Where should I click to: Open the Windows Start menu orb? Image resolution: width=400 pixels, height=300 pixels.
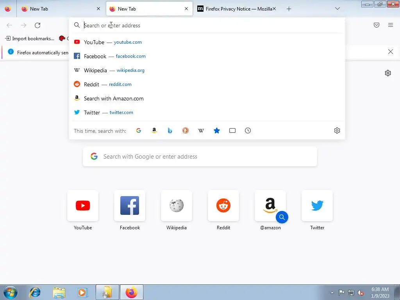[11, 292]
